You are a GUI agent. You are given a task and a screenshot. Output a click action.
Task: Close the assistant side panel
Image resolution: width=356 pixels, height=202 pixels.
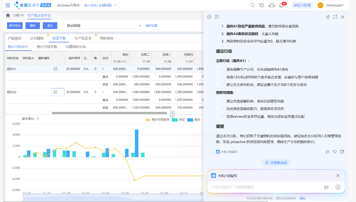point(343,17)
